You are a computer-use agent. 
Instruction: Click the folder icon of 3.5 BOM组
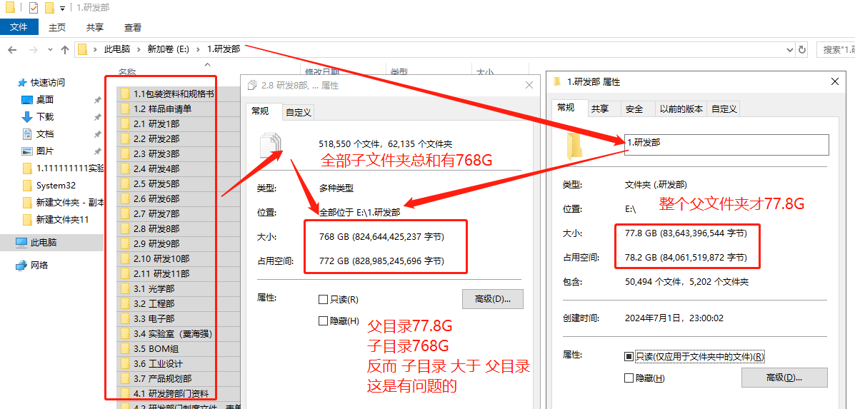[x=125, y=348]
